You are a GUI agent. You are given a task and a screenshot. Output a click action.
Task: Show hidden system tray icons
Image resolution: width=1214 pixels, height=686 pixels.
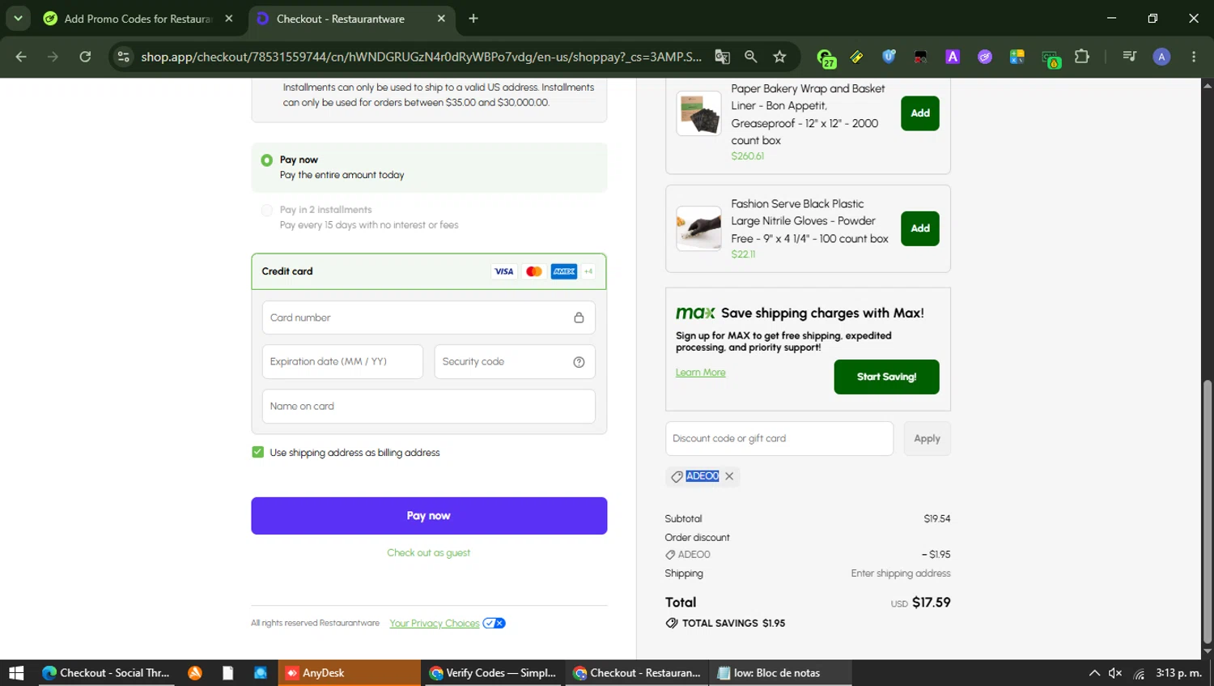pos(1094,673)
